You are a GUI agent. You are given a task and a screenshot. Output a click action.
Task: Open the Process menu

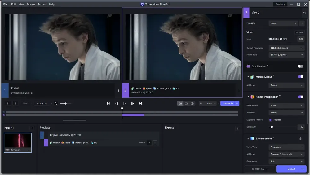click(31, 4)
